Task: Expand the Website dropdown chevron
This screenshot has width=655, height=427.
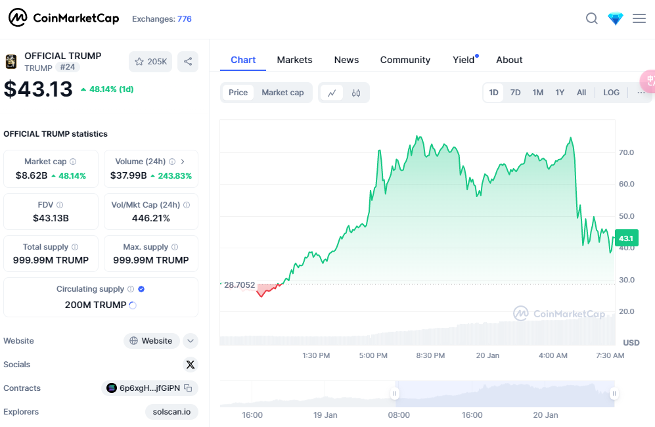Action: point(191,341)
